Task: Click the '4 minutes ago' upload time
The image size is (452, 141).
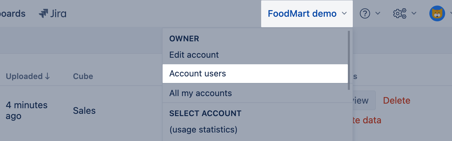Action: point(27,111)
